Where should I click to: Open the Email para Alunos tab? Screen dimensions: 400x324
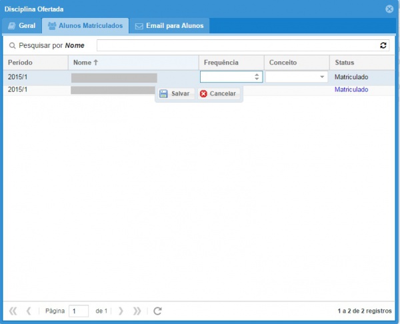169,26
